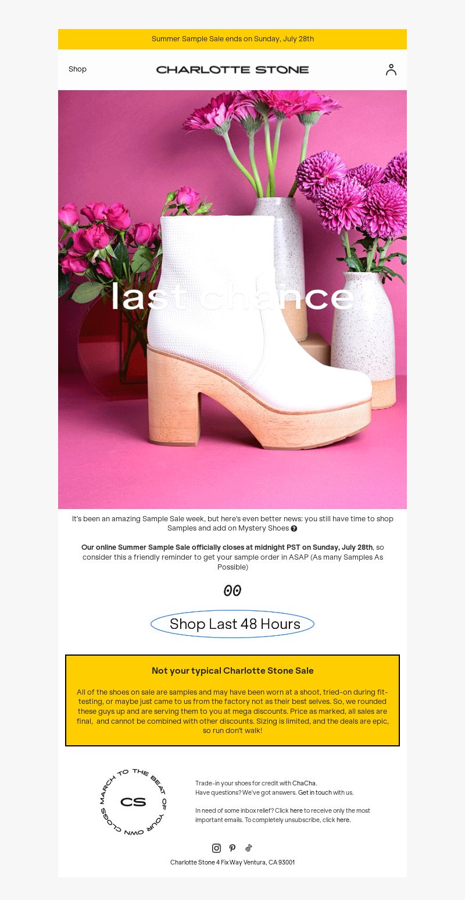The height and width of the screenshot is (900, 465).
Task: Click the Charlotte Stone header logo
Action: pos(233,70)
